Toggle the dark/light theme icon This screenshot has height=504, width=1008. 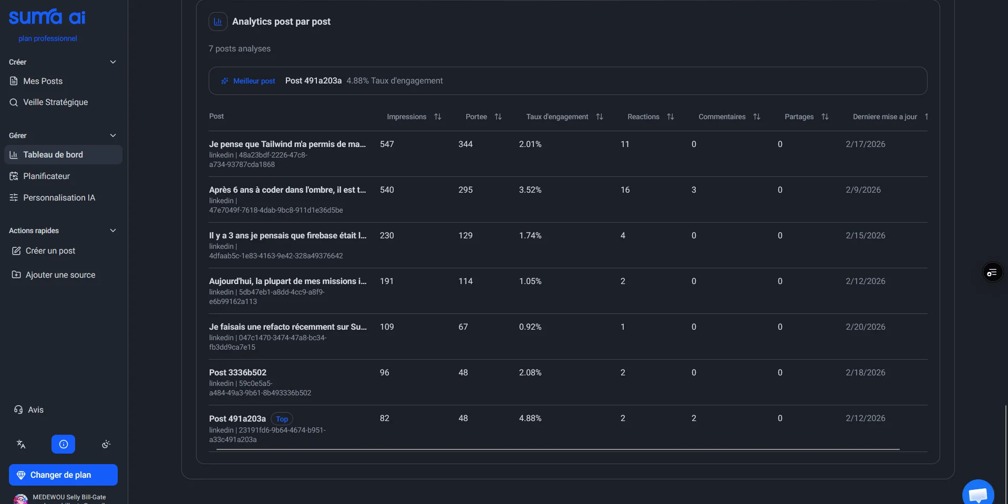click(106, 444)
